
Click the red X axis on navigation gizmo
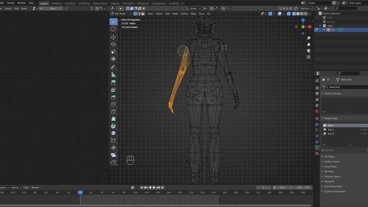point(309,27)
